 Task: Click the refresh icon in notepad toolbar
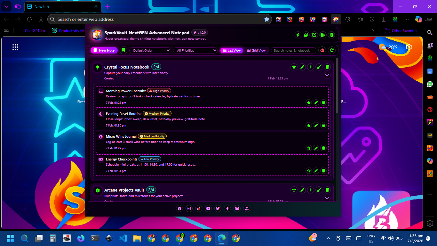point(332,50)
